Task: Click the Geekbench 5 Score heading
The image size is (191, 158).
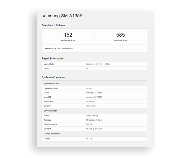Action: [54, 25]
